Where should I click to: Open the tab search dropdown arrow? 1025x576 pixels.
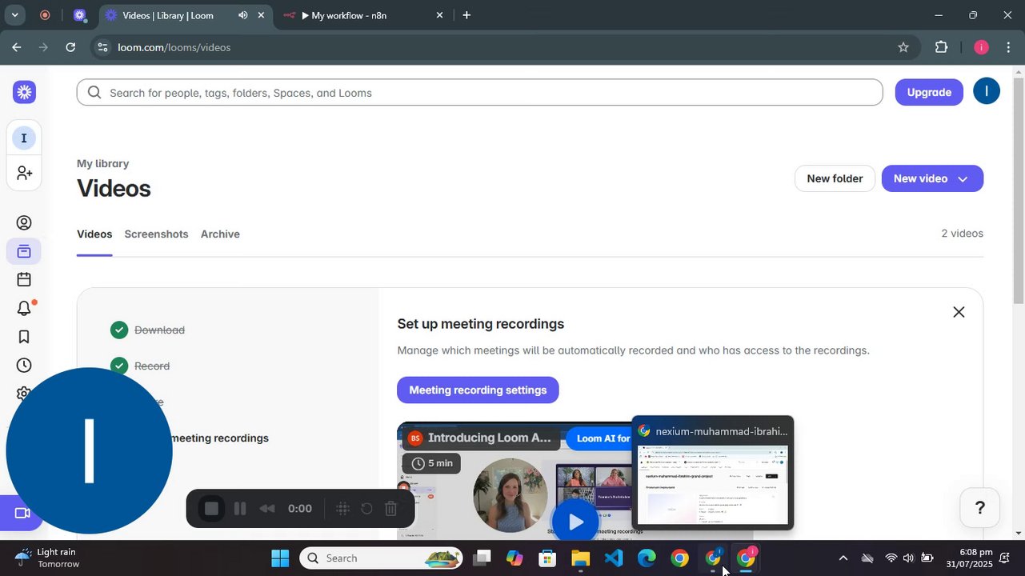point(14,15)
